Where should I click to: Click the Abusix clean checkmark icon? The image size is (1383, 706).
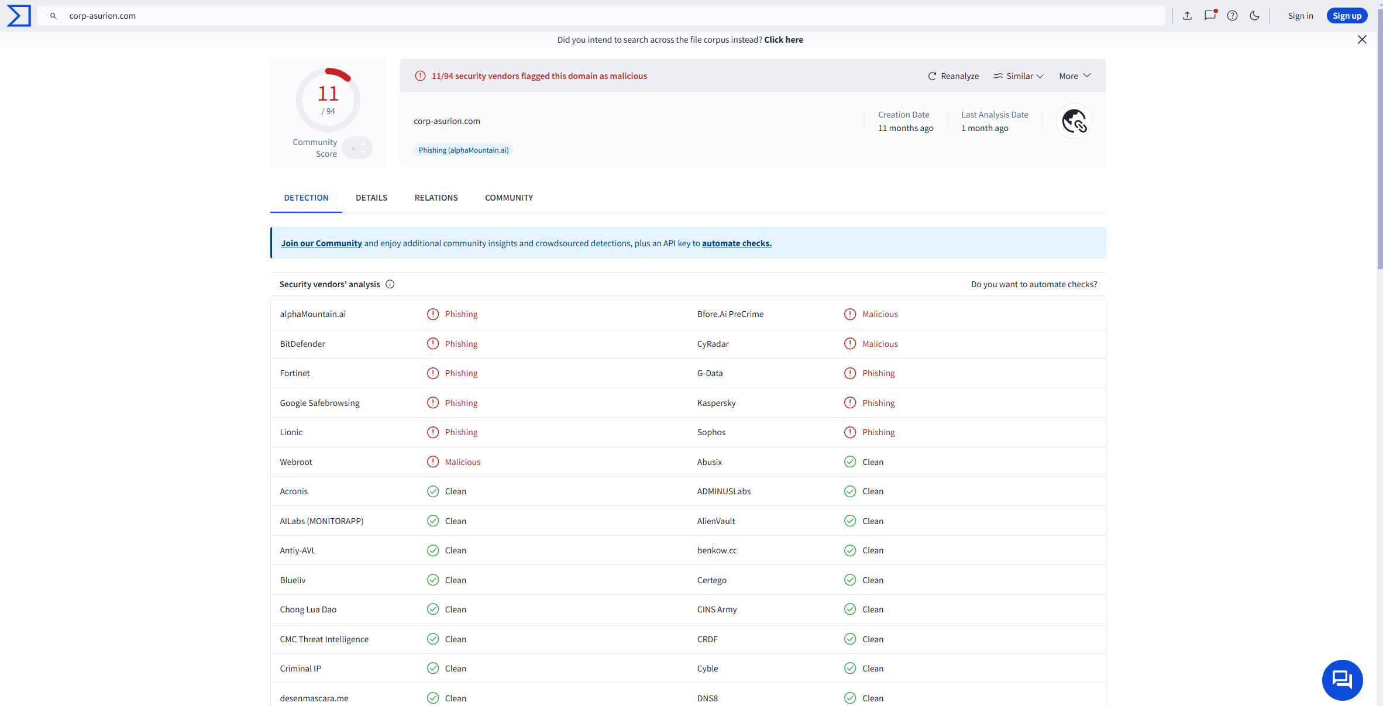(849, 462)
